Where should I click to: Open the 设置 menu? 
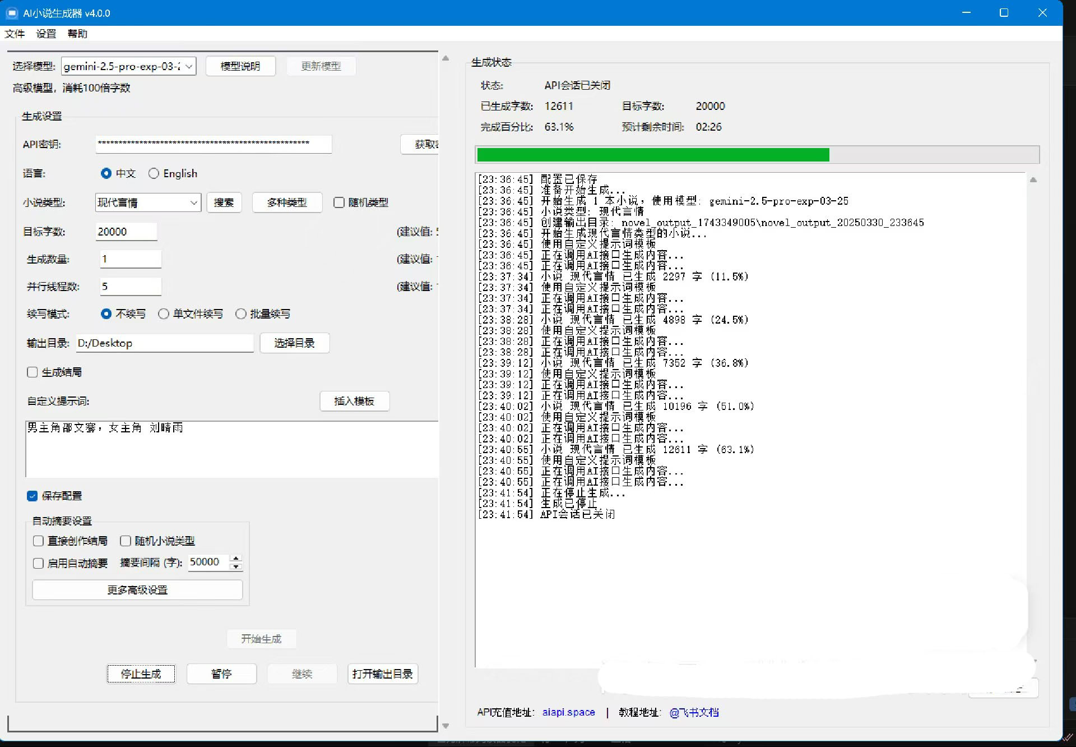pos(46,34)
